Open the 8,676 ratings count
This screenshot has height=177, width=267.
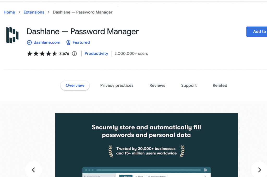tap(64, 54)
